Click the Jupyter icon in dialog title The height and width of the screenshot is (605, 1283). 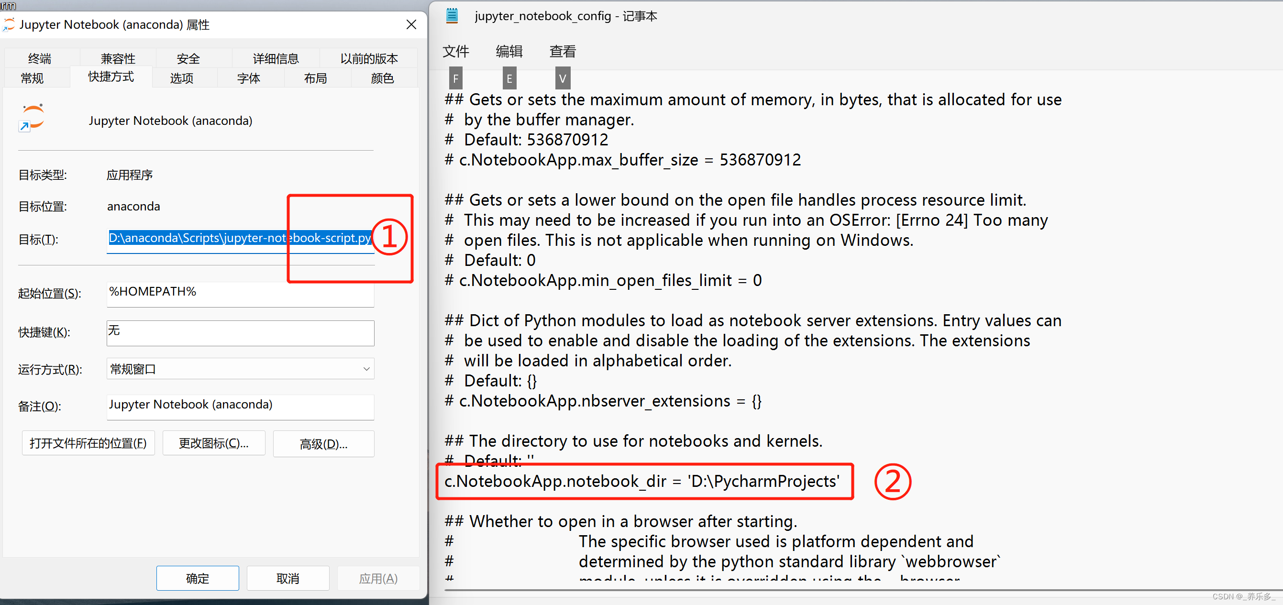tap(9, 24)
